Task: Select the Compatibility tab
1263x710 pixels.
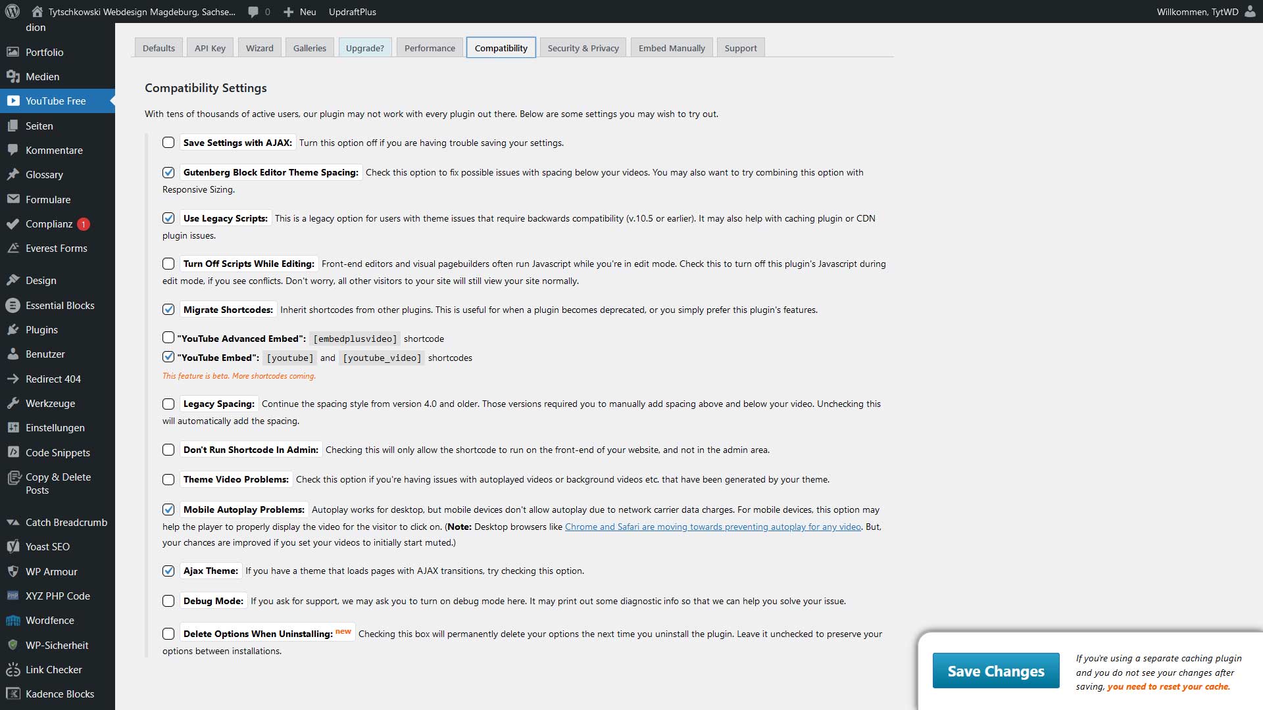Action: (501, 48)
